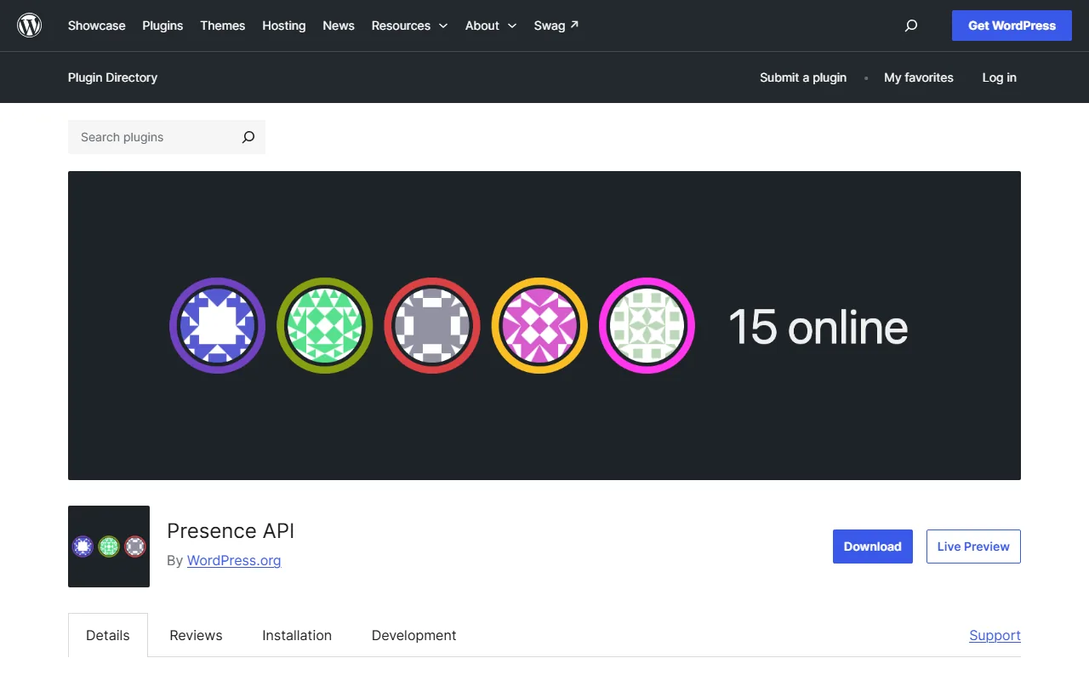
Task: Expand the About dropdown menu
Action: pyautogui.click(x=491, y=26)
